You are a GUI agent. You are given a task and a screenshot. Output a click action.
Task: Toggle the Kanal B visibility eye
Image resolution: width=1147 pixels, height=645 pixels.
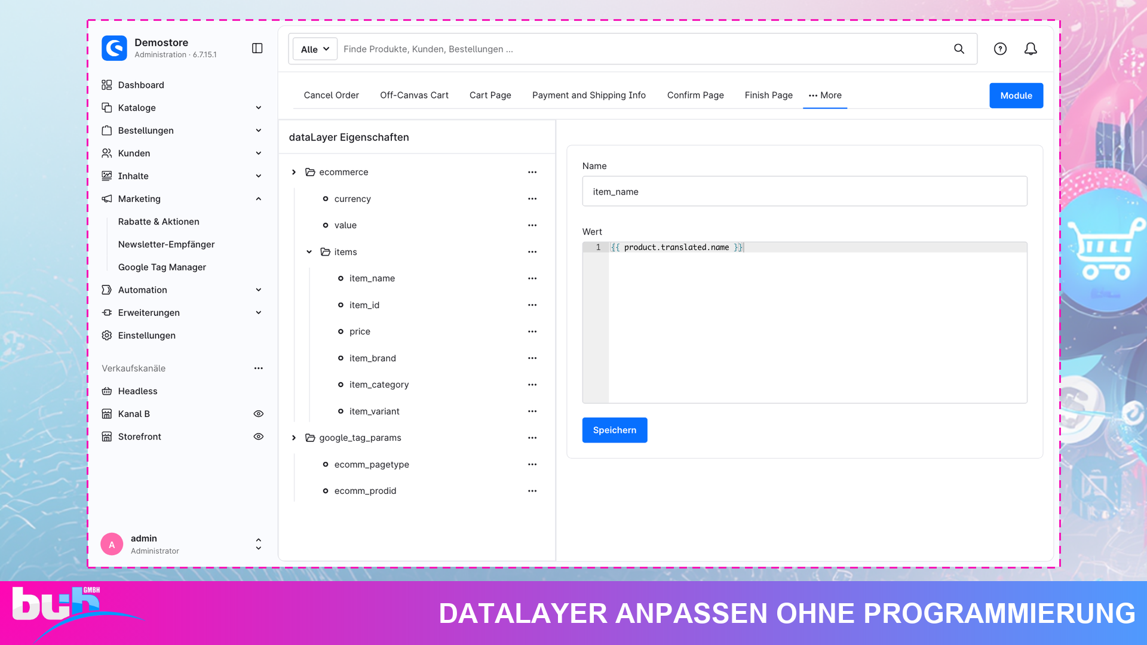(259, 414)
